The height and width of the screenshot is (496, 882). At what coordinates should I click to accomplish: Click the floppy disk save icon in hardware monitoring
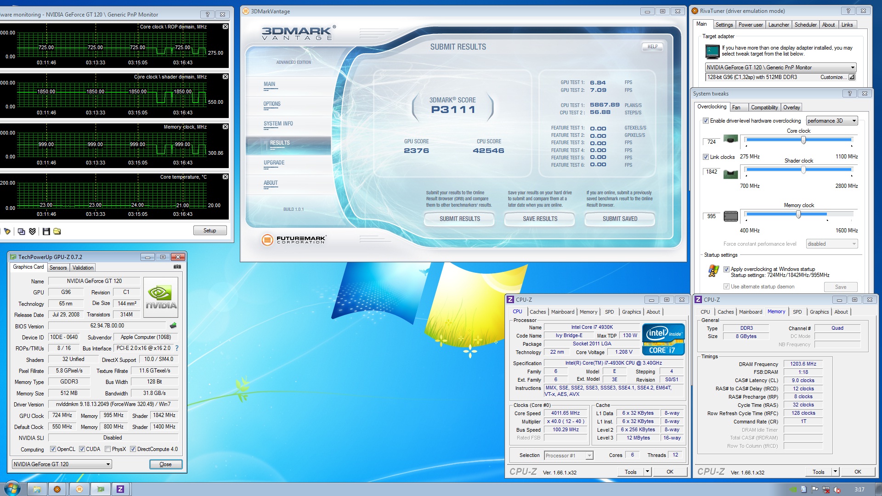point(46,231)
